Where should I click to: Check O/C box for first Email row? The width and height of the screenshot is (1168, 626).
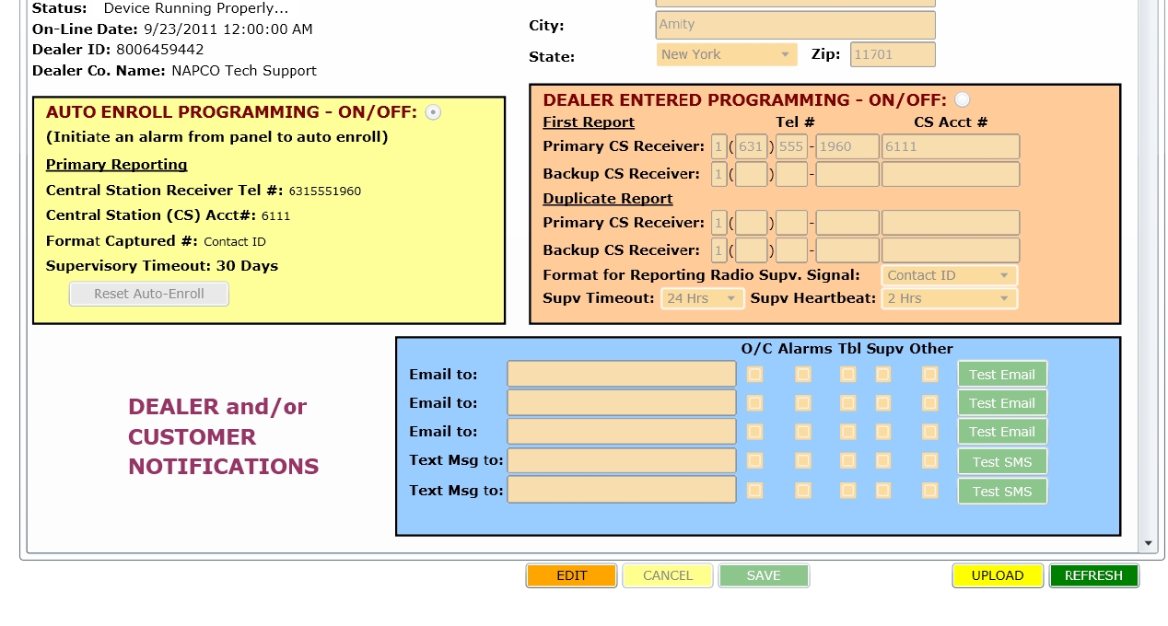tap(754, 375)
